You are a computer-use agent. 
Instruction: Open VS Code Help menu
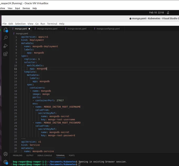tap(62, 24)
